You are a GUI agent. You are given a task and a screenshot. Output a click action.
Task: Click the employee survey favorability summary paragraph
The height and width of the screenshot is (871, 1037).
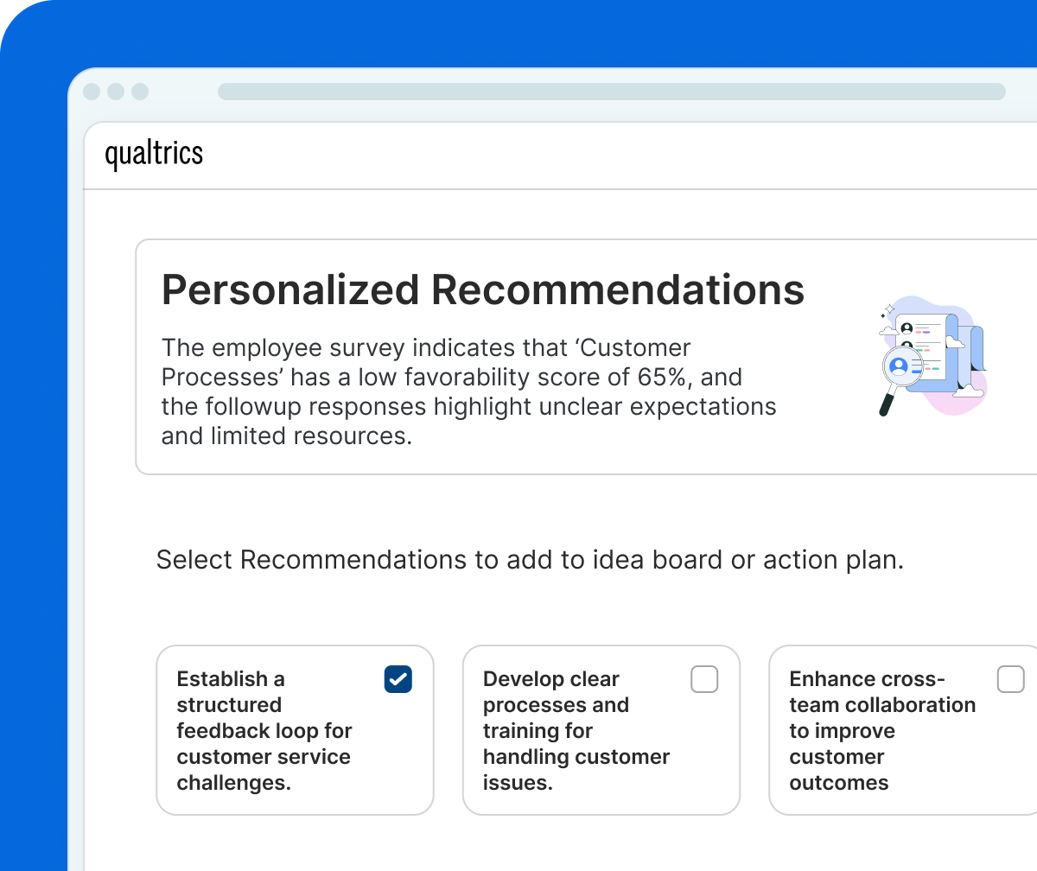pos(468,392)
